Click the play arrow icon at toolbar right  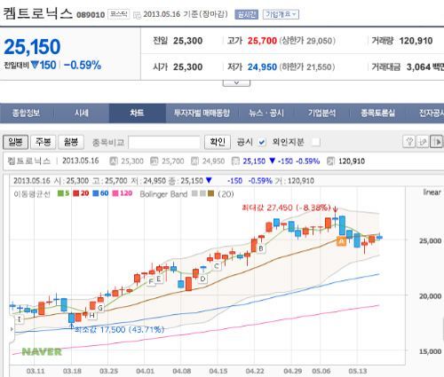pyautogui.click(x=436, y=142)
